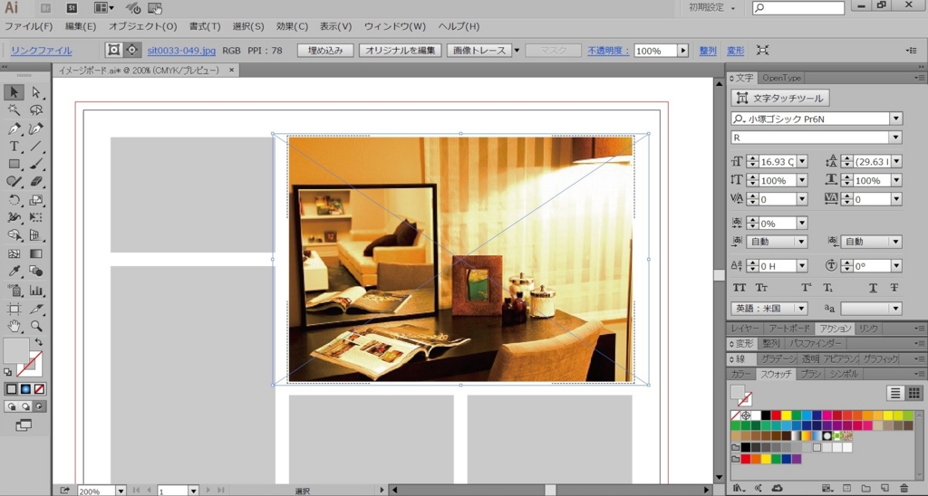Toggle underline text style in Character panel
Viewport: 928px width, 496px height.
click(873, 288)
